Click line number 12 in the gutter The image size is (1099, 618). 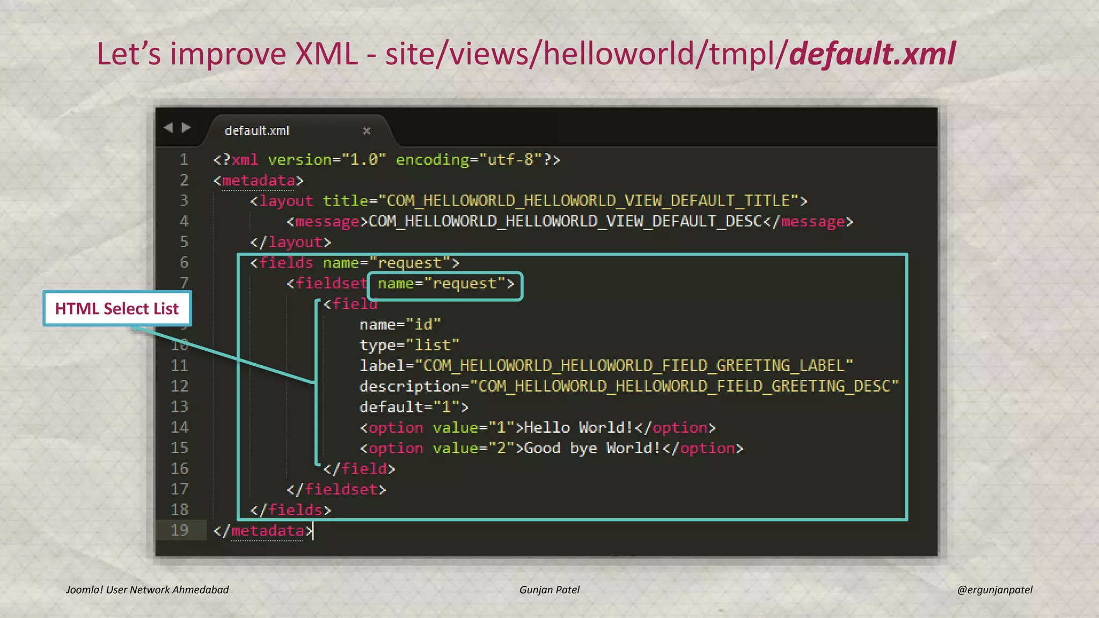tap(179, 386)
